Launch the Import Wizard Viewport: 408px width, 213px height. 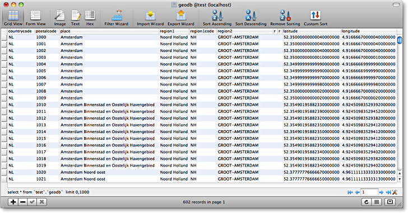coord(150,18)
